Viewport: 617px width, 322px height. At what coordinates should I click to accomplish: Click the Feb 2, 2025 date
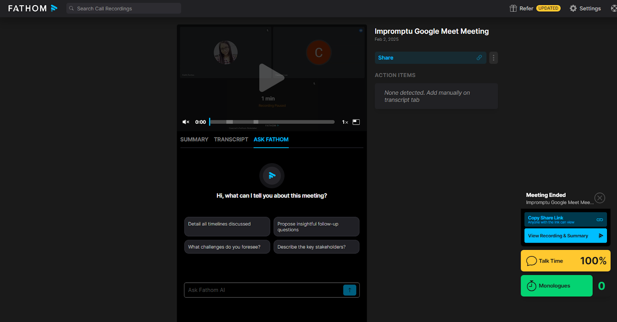(386, 39)
